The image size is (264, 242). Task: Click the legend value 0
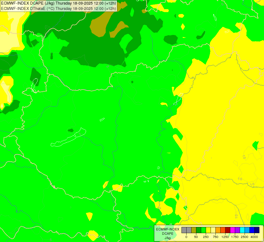pos(186,237)
